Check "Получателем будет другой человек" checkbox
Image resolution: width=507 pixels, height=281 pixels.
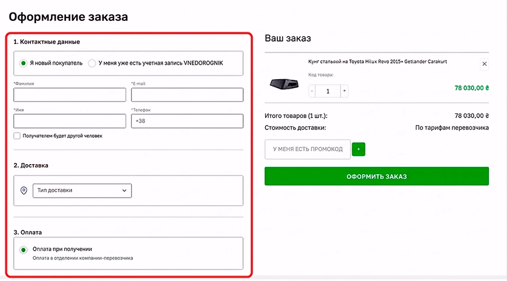tap(17, 135)
